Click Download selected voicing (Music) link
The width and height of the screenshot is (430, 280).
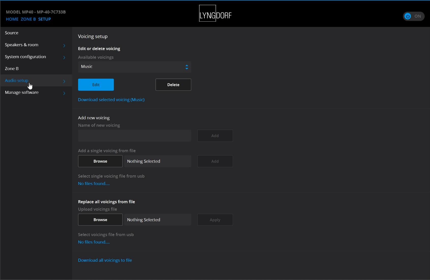click(111, 100)
